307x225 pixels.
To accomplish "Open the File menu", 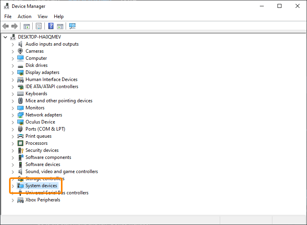I will click(8, 17).
